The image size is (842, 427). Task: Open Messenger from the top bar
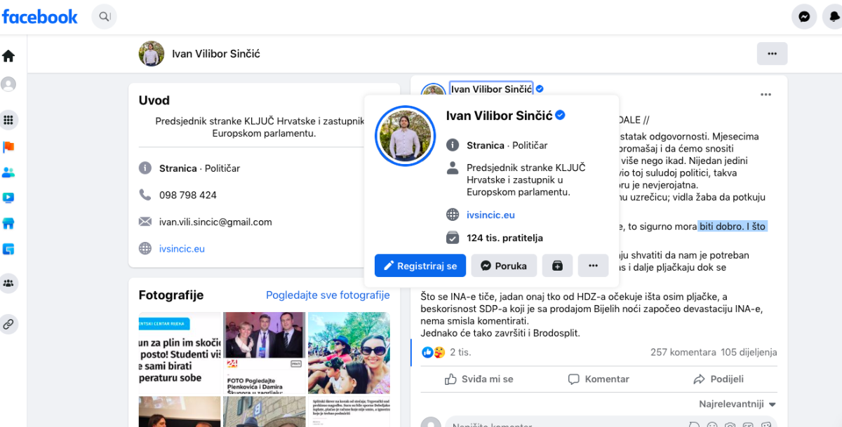[x=804, y=17]
